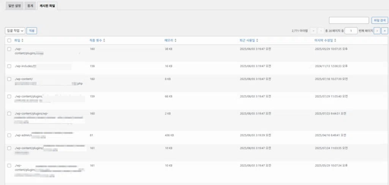Click the 2 KB memory cell
Screen dimensions: 389x185
(x=168, y=113)
